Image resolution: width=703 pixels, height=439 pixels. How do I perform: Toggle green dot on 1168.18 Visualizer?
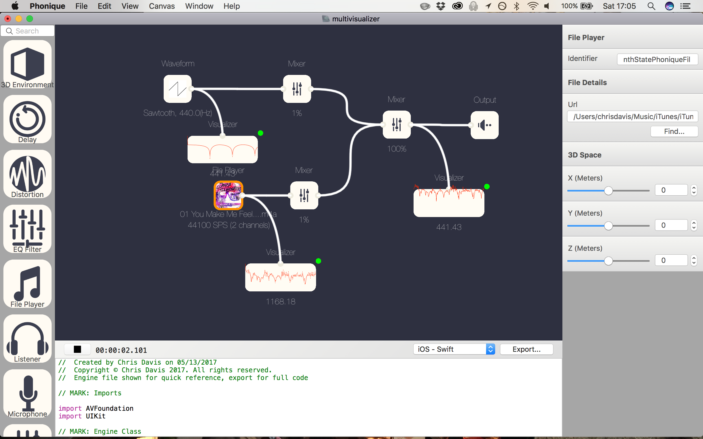tap(318, 261)
